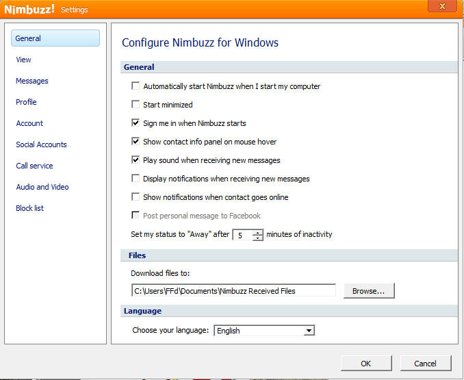Switch to Audio and Video settings
The width and height of the screenshot is (464, 380).
tap(42, 187)
